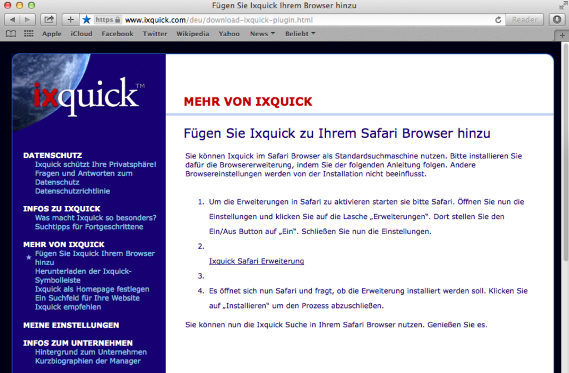The image size is (569, 373).
Task: Open 'Ein Suchfeld für Ihre Website' link
Action: point(87,298)
